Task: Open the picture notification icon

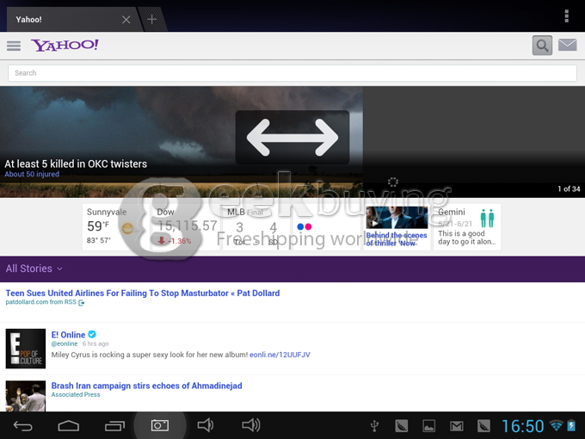Action: [x=428, y=425]
